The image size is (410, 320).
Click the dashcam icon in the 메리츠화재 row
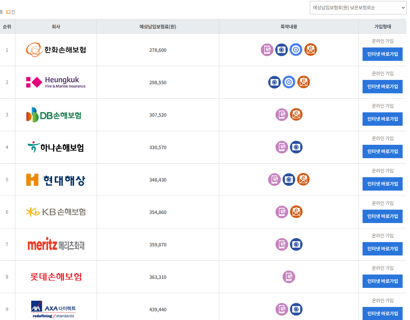[296, 244]
